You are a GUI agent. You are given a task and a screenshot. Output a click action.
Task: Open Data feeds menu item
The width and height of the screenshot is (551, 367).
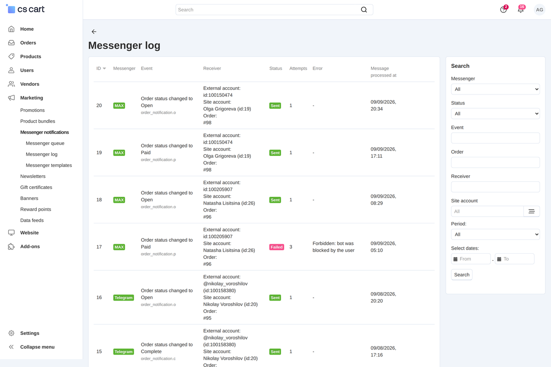(x=32, y=220)
